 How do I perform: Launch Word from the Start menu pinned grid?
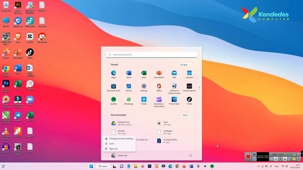128,74
